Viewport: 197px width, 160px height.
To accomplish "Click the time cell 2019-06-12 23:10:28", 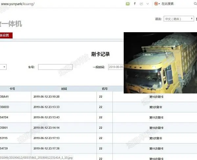I will point(47,97).
